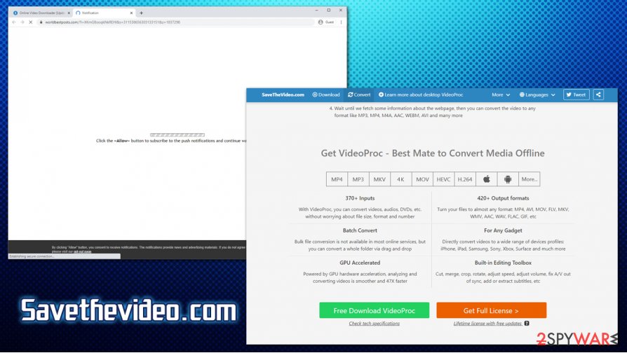
Task: Close the Notification tab
Action: click(131, 13)
